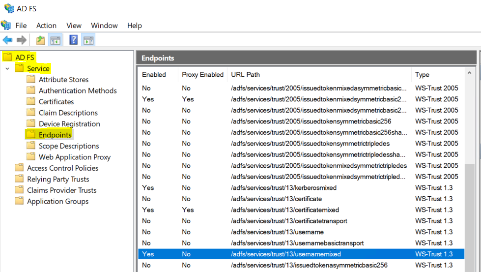Click the Certificates folder icon
Image resolution: width=481 pixels, height=272 pixels.
coord(30,101)
